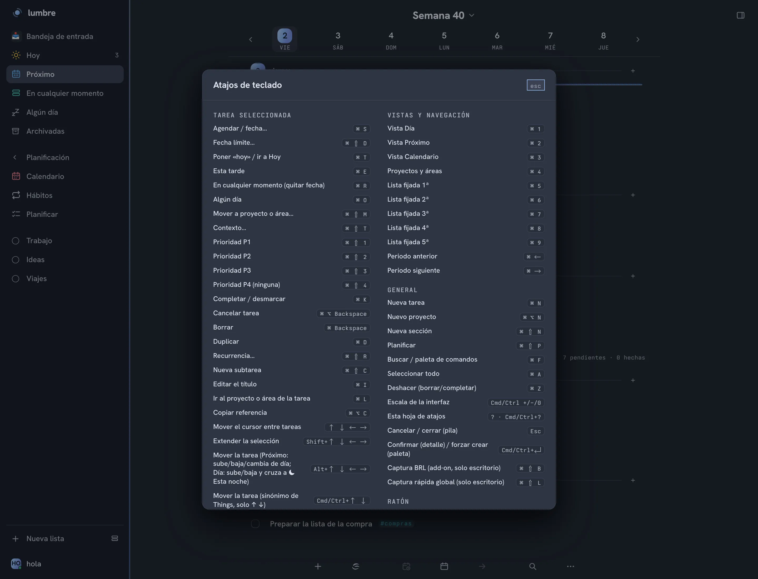The height and width of the screenshot is (579, 758).
Task: Click the move arrow icon in bottom toolbar
Action: coord(482,566)
